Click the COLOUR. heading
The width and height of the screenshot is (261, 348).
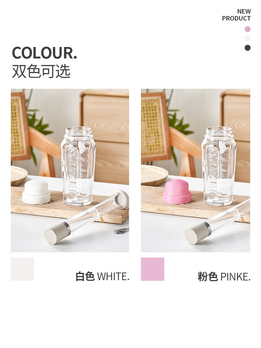click(45, 53)
